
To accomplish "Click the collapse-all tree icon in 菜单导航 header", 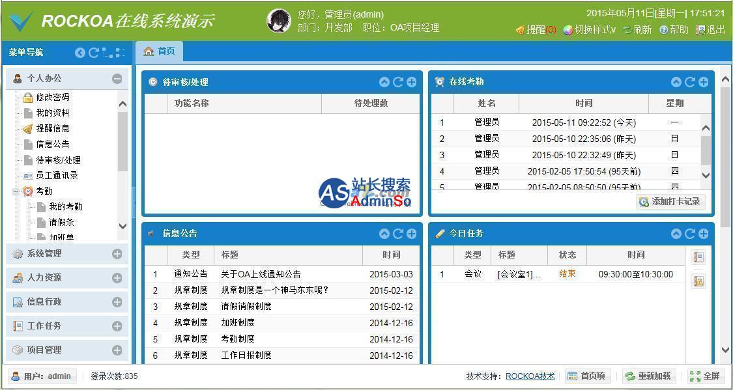I will pos(121,53).
